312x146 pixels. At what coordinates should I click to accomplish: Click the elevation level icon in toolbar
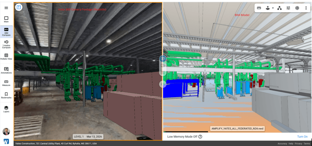[268, 8]
